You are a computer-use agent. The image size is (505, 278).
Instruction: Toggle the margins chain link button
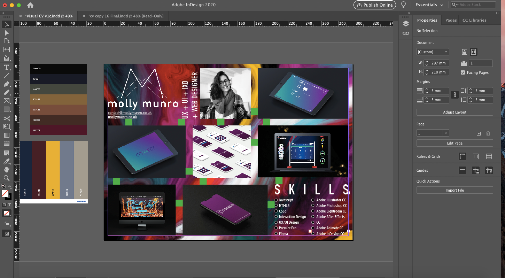(454, 95)
